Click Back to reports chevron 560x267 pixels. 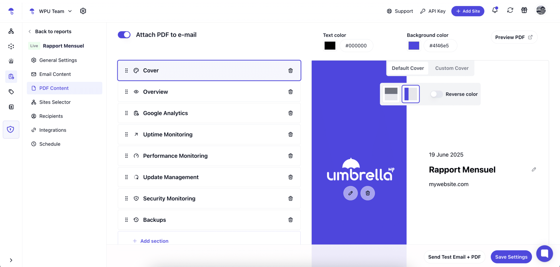30,31
